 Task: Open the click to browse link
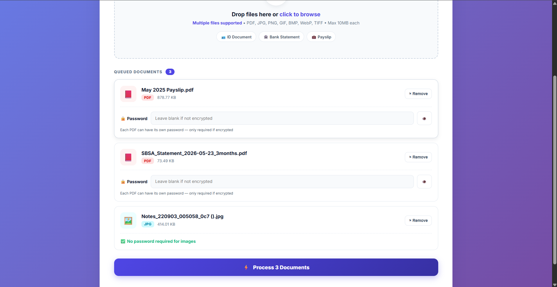pyautogui.click(x=300, y=14)
